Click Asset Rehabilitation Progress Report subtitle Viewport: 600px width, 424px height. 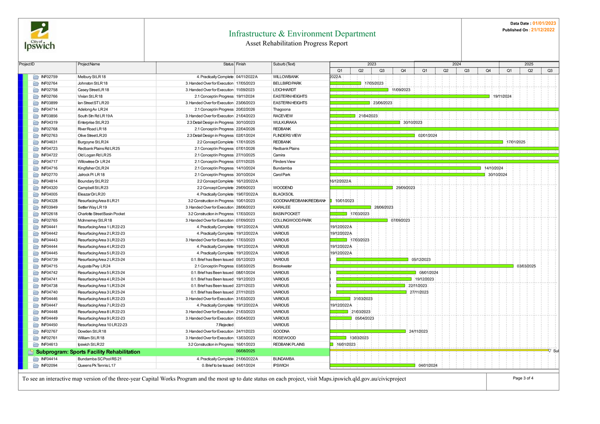pyautogui.click(x=296, y=43)
